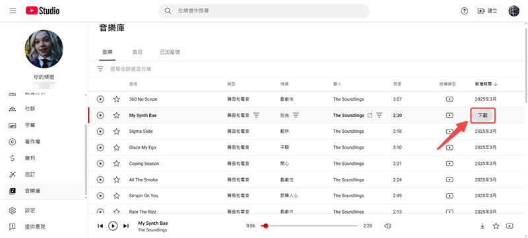Switch to the 已加星號 tab
The width and height of the screenshot is (528, 238).
pos(170,53)
